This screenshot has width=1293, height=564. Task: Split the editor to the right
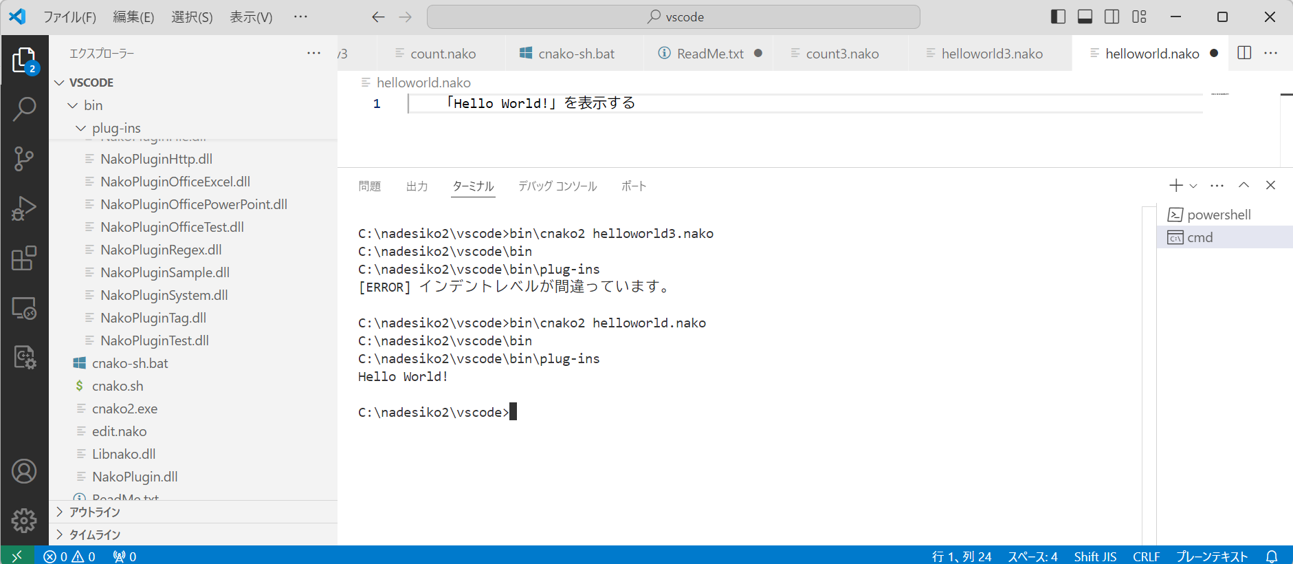pos(1244,53)
